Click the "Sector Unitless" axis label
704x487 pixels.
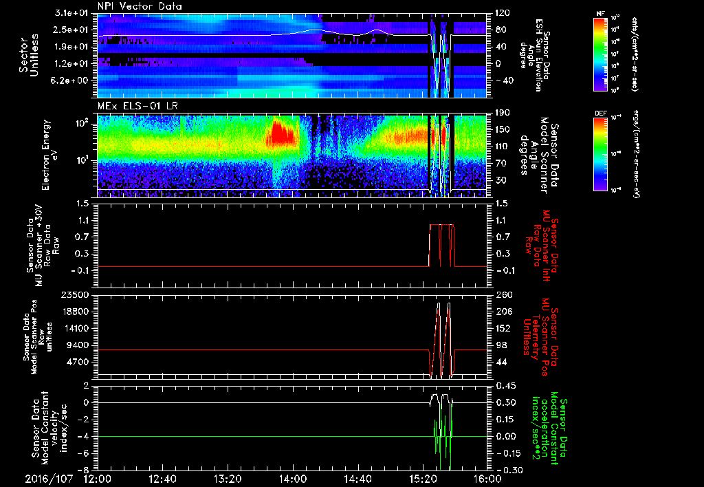29,55
